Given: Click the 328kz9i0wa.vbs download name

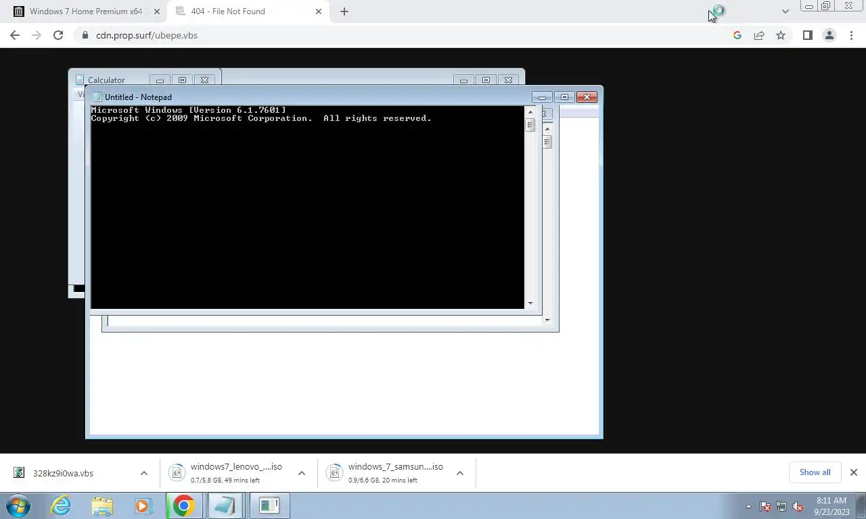Looking at the screenshot, I should pos(63,473).
